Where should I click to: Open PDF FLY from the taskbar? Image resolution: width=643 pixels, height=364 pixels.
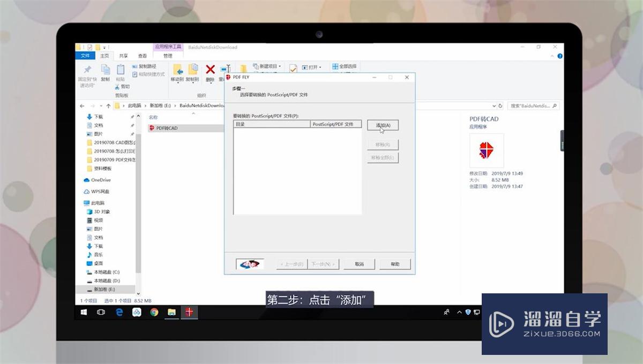tap(190, 312)
